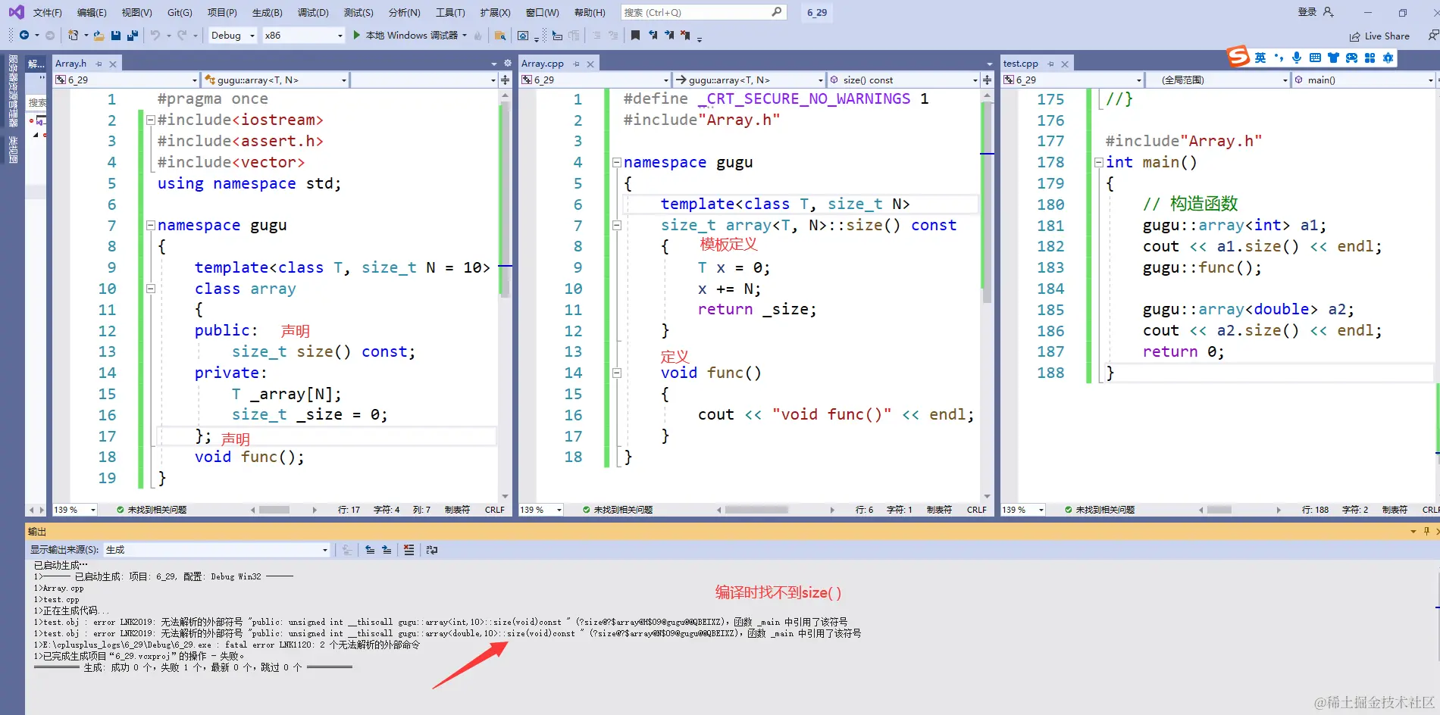Click status text 未找到相关问题 in test.cpp

pos(1105,510)
